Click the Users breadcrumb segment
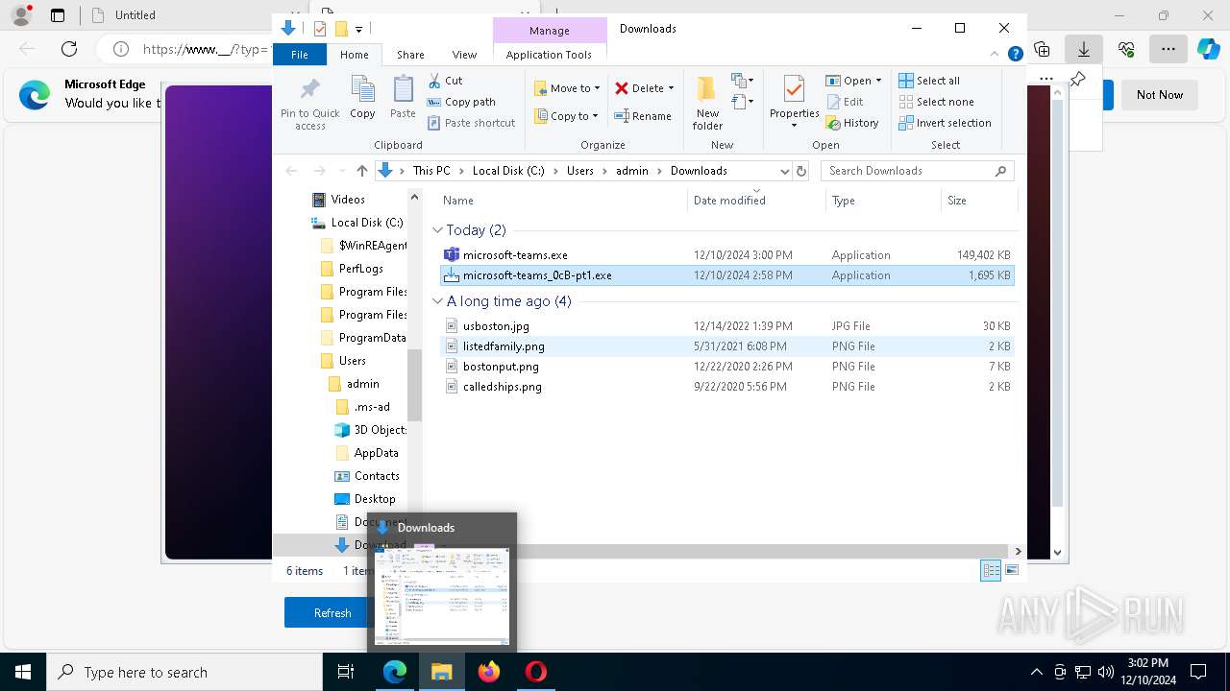 coord(580,171)
